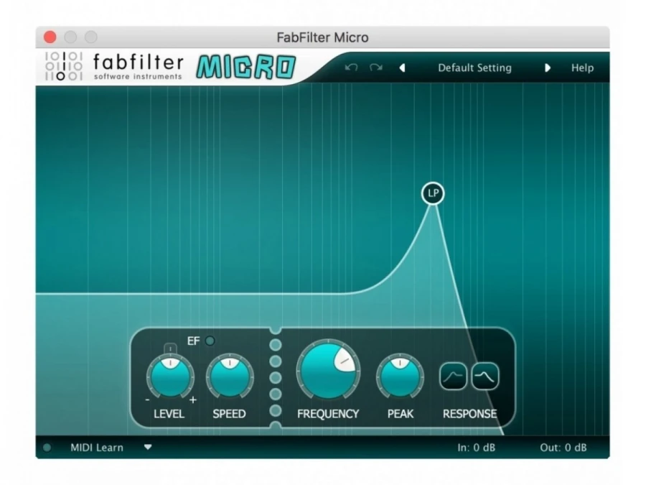Click the RESPONSE label
The image size is (646, 485).
(x=469, y=414)
